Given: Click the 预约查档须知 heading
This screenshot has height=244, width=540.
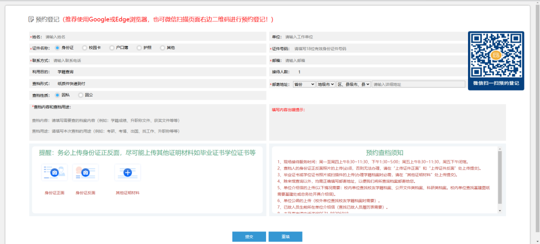Looking at the screenshot, I should coord(384,153).
